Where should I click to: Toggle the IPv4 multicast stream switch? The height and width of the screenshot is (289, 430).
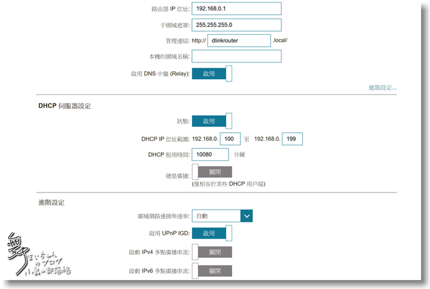coord(211,252)
